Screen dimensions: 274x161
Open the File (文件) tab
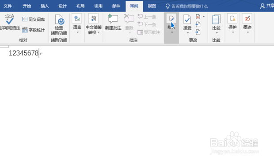8,6
